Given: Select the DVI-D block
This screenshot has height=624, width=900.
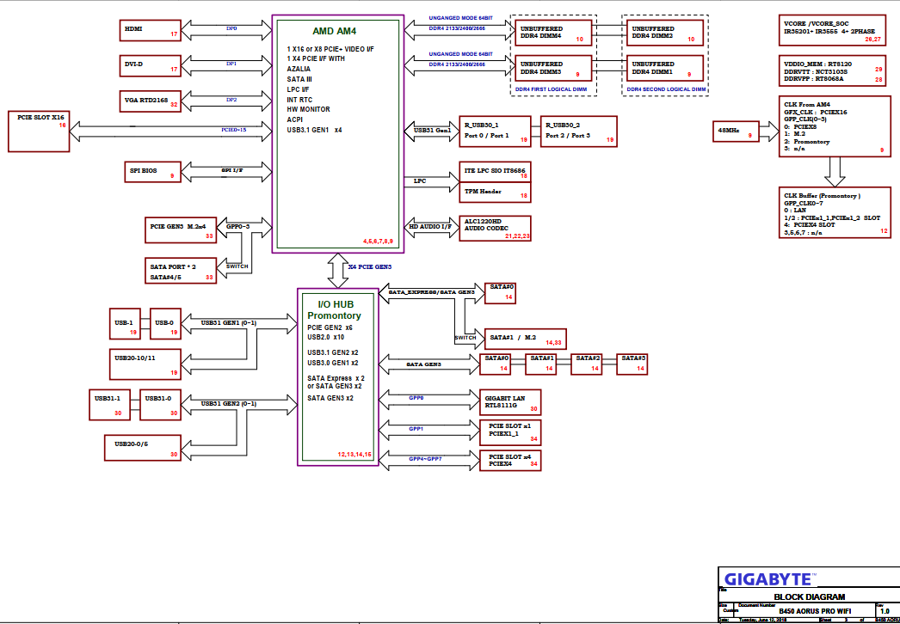Looking at the screenshot, I should point(151,64).
